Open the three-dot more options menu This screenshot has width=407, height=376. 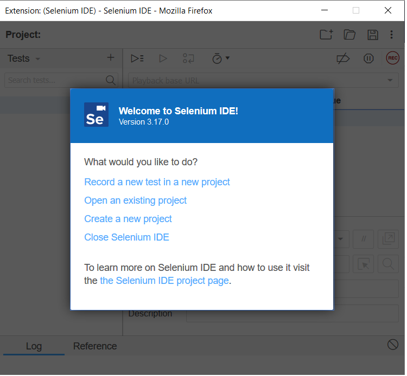tap(391, 35)
